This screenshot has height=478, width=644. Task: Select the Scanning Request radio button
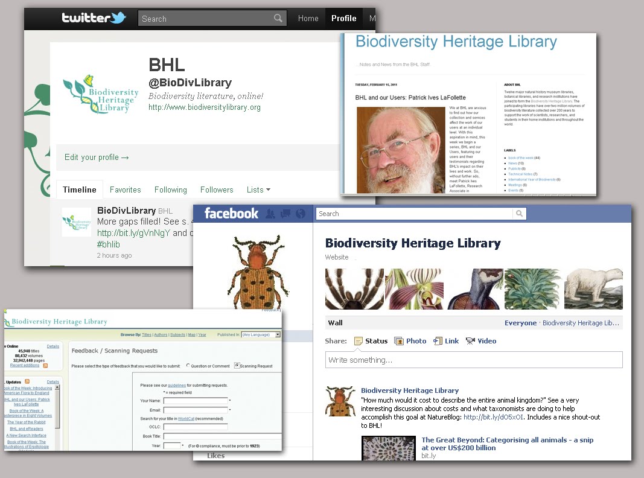click(237, 366)
